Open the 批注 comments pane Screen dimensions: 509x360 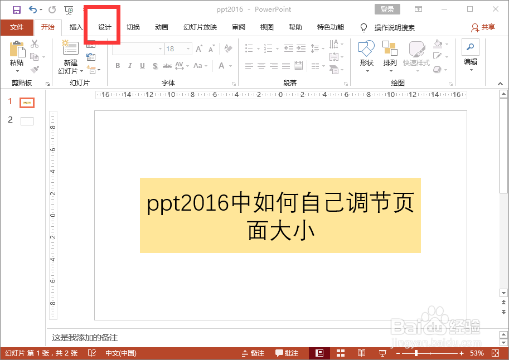coord(287,353)
